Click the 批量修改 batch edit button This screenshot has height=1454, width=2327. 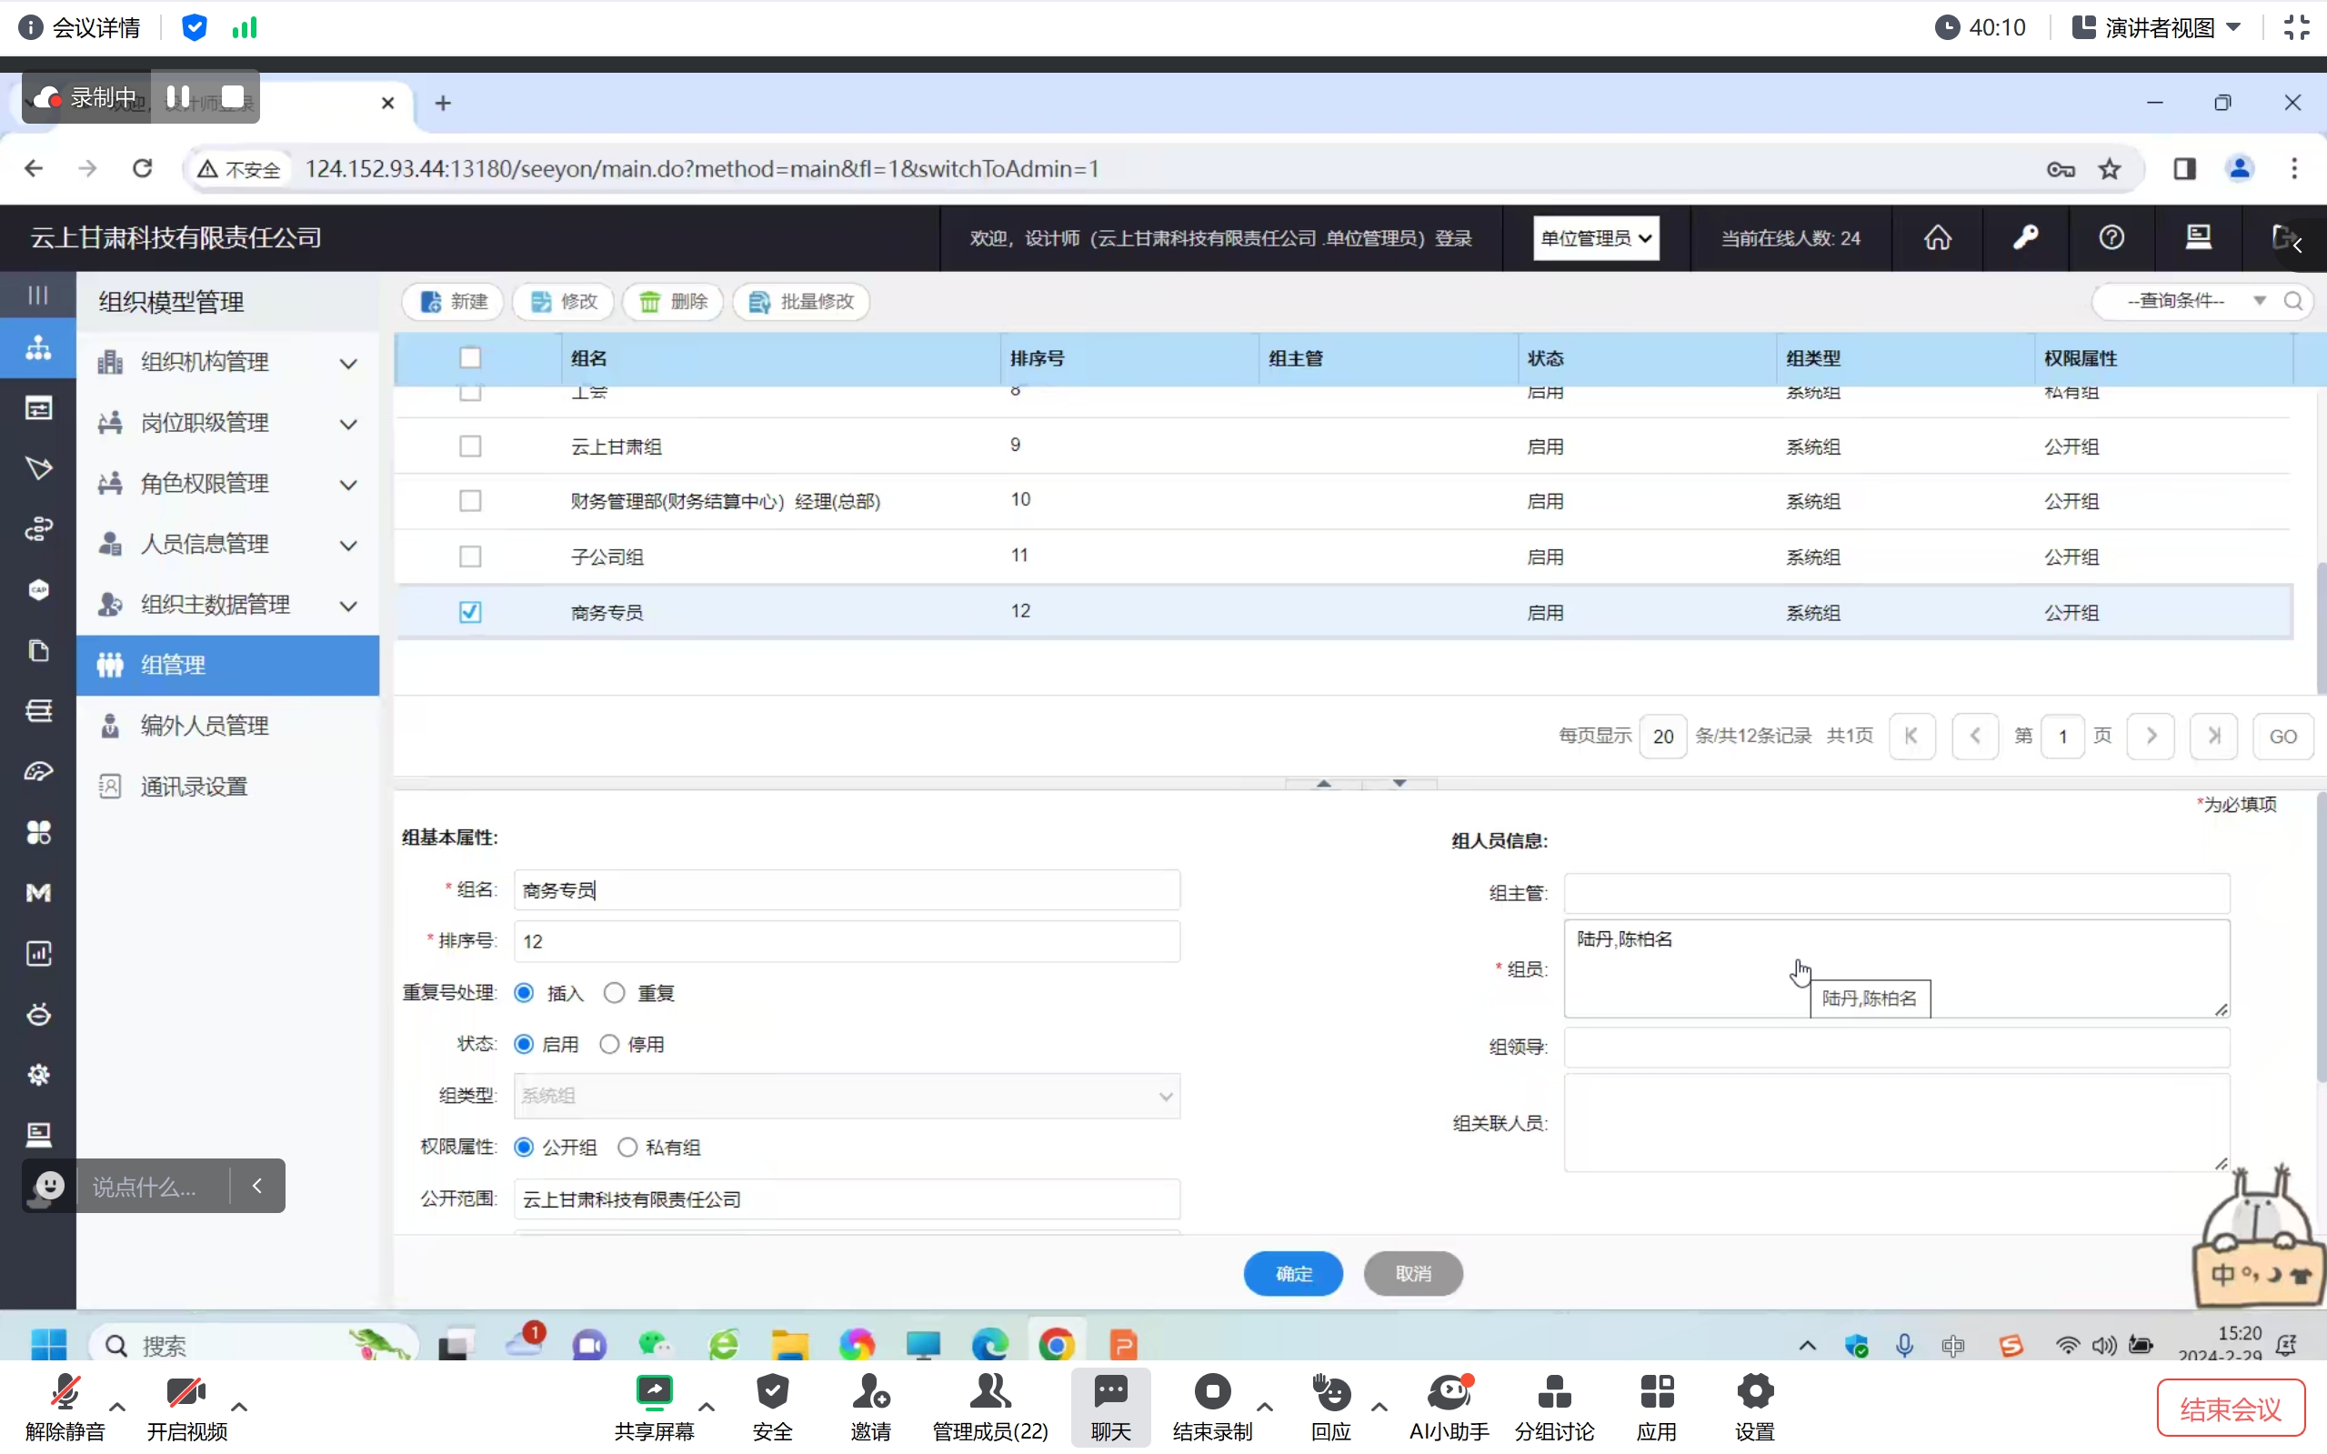tap(801, 302)
